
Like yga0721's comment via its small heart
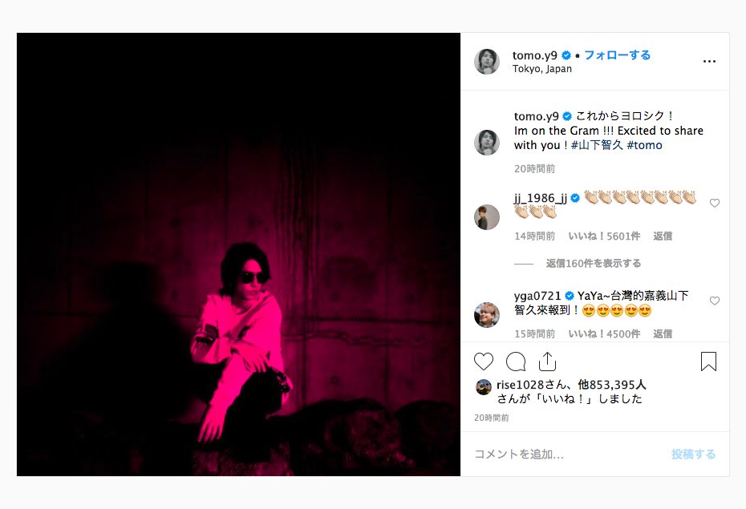pos(715,301)
